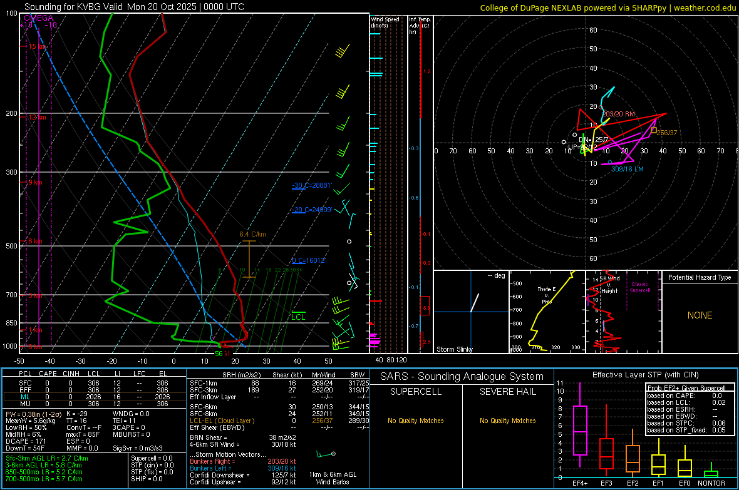Click the 309/16 LM hodograph label
This screenshot has width=739, height=490.
pyautogui.click(x=628, y=169)
